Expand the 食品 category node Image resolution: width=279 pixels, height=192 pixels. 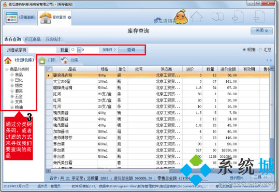tap(12, 75)
